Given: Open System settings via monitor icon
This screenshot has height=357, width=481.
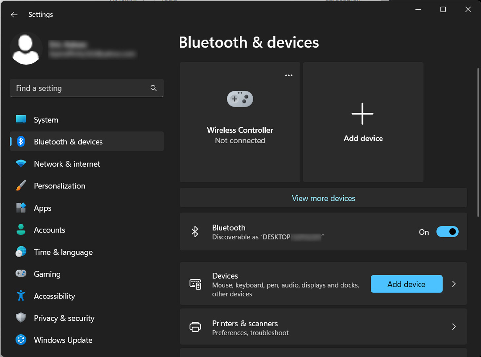Looking at the screenshot, I should click(21, 119).
